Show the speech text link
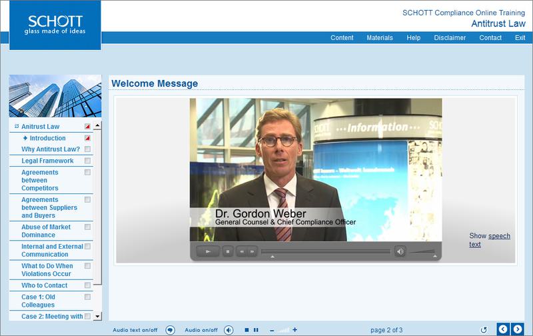The image size is (533, 336). point(498,236)
